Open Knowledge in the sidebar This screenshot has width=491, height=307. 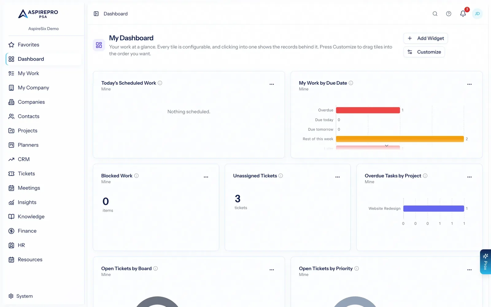pyautogui.click(x=44, y=217)
